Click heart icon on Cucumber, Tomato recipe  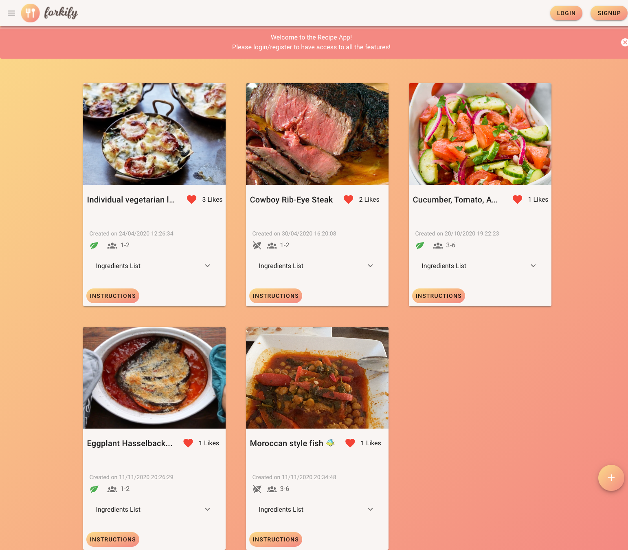(x=517, y=199)
